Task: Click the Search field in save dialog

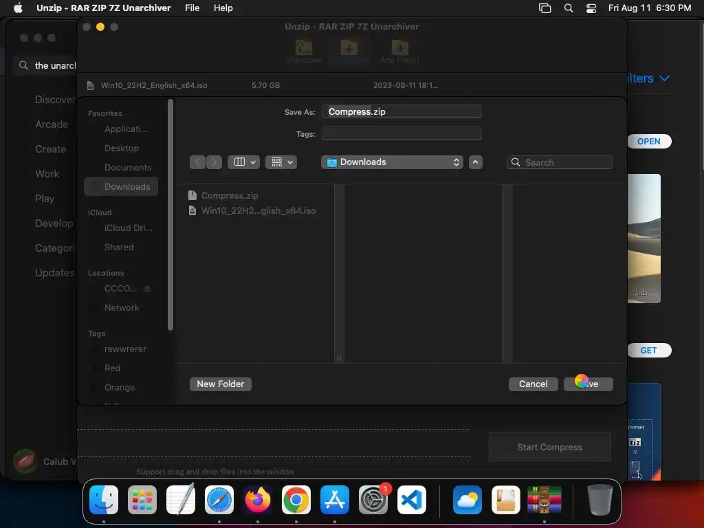Action: (x=560, y=162)
